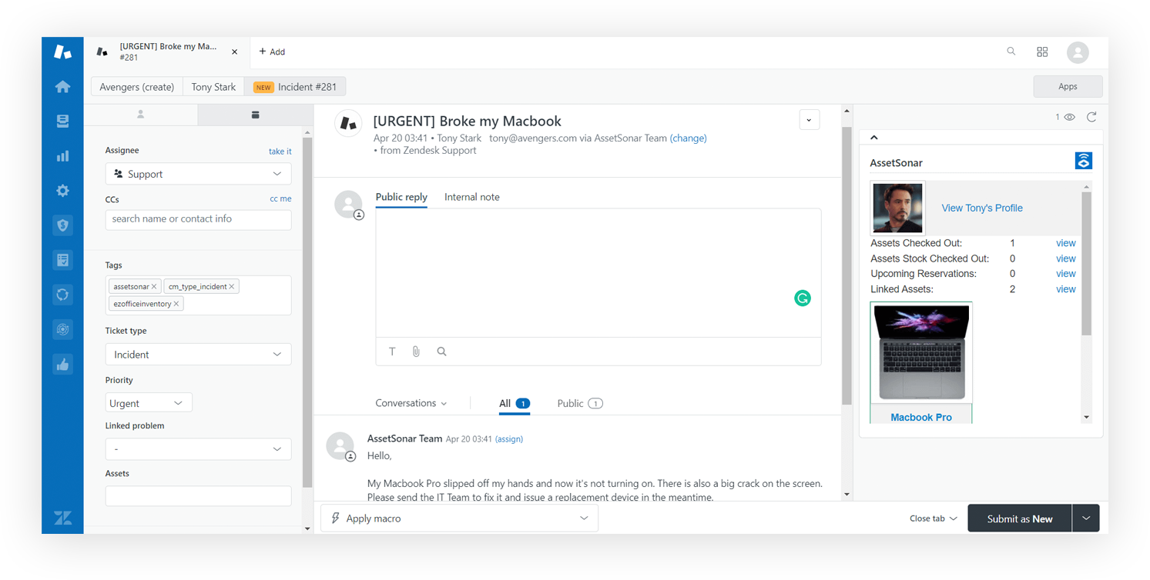Click the AssetSonar logo in right panel

pos(1084,161)
